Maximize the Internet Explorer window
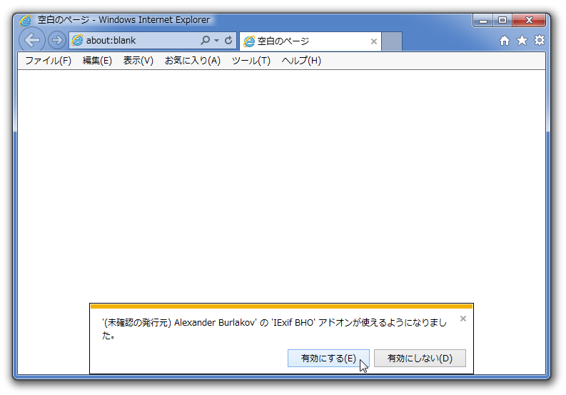 point(502,20)
